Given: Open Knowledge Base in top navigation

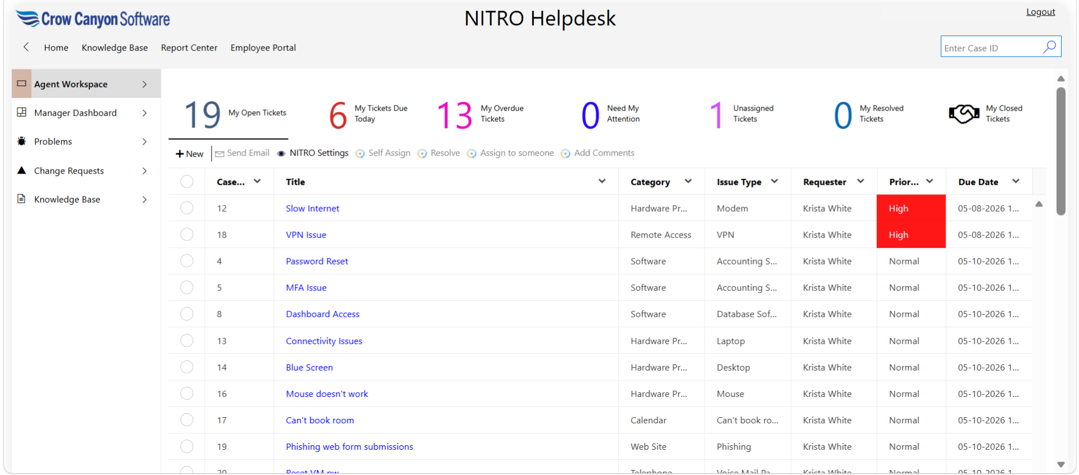Looking at the screenshot, I should 115,48.
